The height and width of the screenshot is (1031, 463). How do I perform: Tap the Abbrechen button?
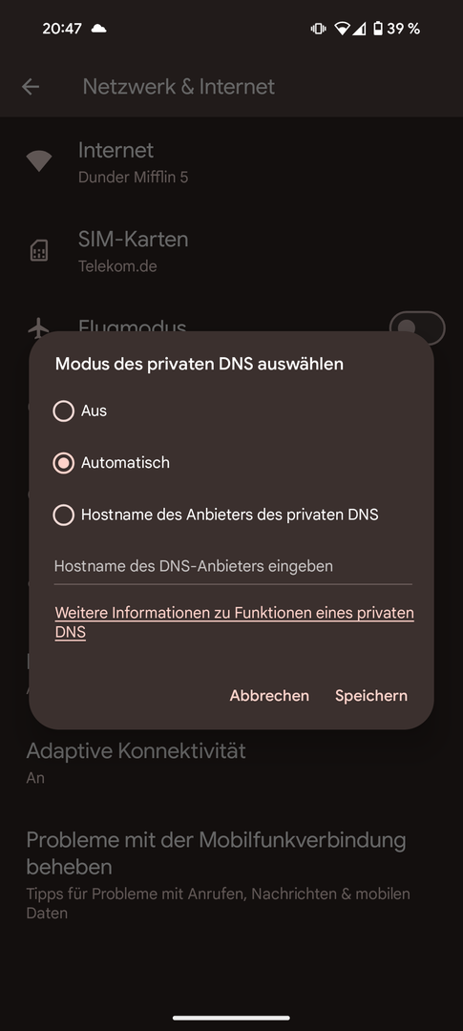pyautogui.click(x=269, y=696)
